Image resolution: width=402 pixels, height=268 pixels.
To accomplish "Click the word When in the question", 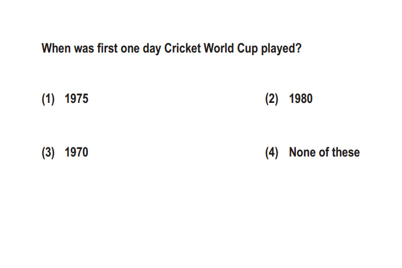I will (x=56, y=48).
